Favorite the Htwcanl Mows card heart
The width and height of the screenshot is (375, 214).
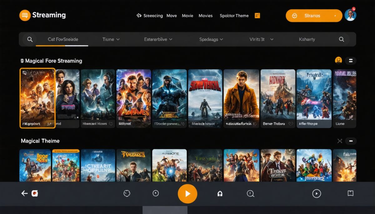coord(111,124)
